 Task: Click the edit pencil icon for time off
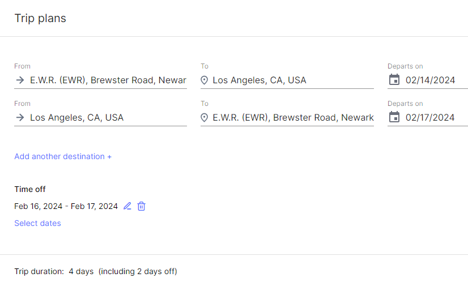tap(127, 206)
